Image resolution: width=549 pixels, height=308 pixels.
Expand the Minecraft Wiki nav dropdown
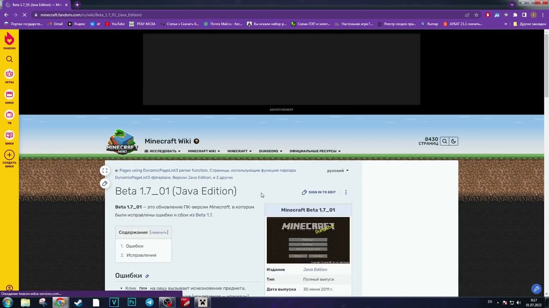tap(204, 151)
